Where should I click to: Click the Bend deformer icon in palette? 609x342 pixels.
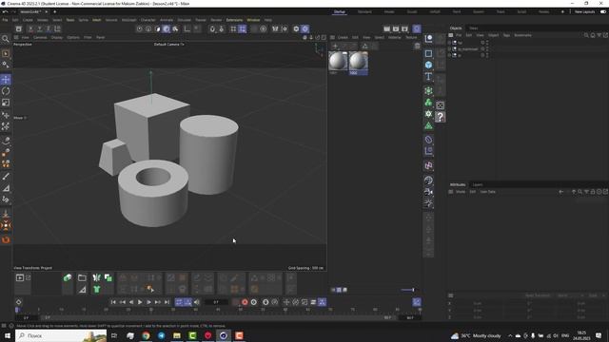(x=428, y=140)
